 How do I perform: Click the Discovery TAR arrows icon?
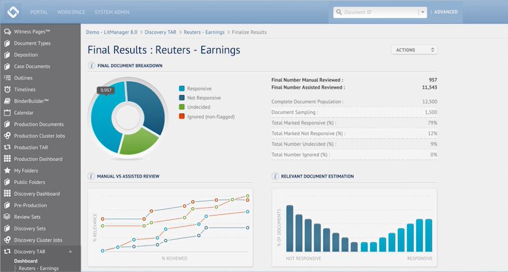point(7,251)
